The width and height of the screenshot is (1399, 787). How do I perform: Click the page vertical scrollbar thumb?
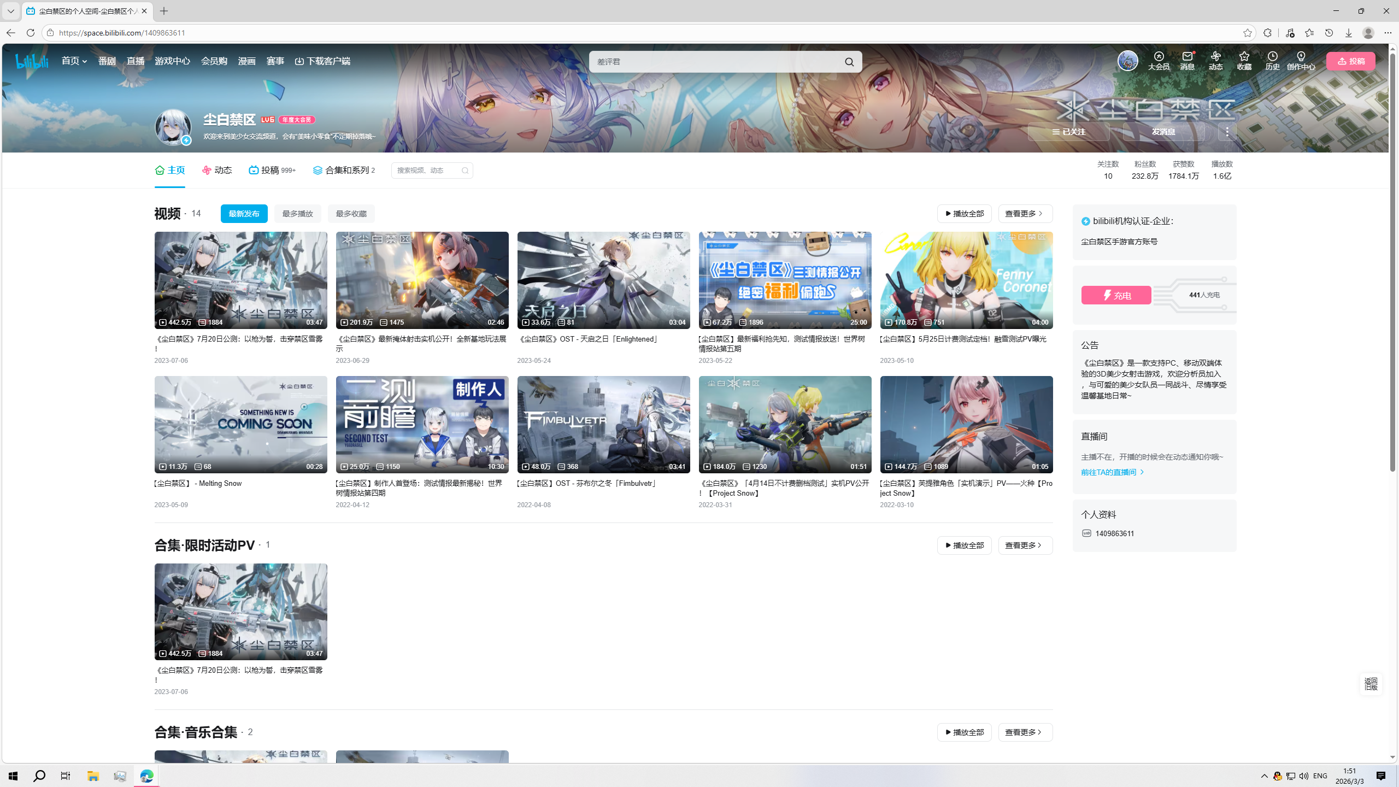1392,262
